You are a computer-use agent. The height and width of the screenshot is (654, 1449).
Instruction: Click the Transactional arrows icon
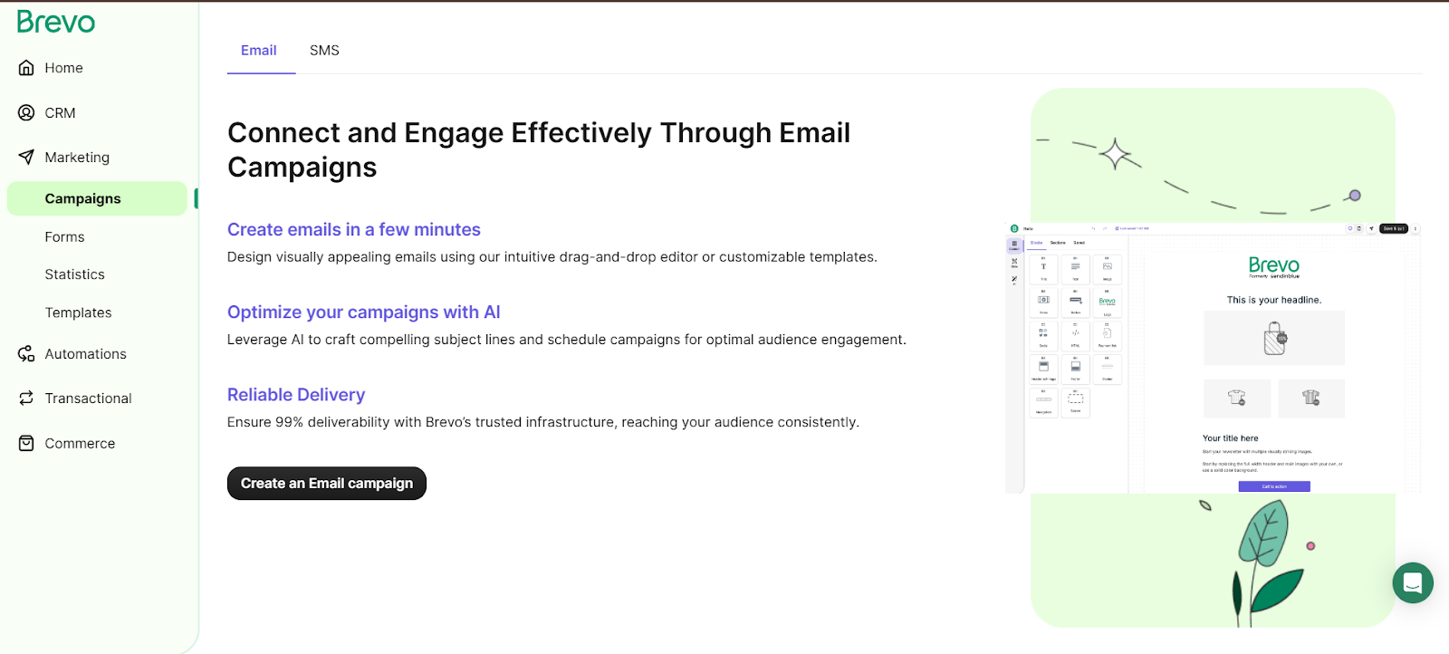coord(26,398)
